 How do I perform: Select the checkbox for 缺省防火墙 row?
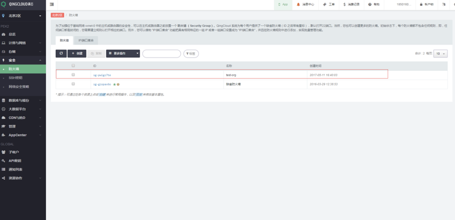[x=73, y=84]
